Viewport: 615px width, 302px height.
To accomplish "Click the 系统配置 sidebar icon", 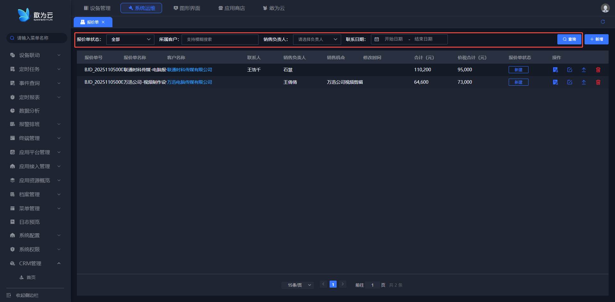I will 12,235.
